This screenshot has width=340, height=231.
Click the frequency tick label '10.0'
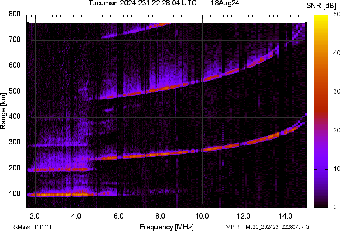tap(202, 216)
